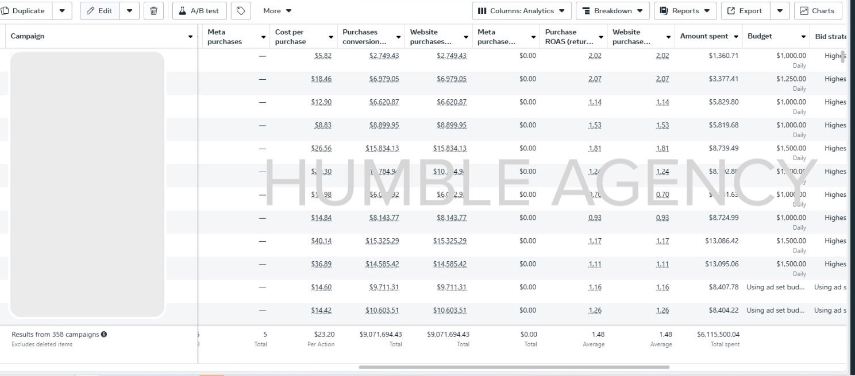Open the Cost per purchase column menu
The image size is (855, 376).
point(331,37)
